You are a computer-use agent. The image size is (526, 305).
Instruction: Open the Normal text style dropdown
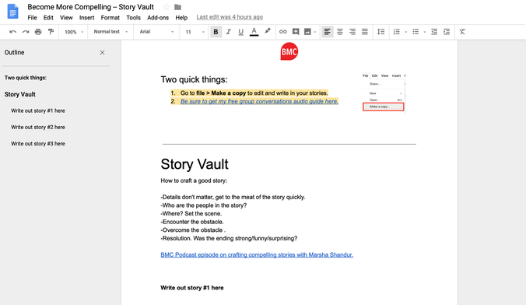click(110, 32)
